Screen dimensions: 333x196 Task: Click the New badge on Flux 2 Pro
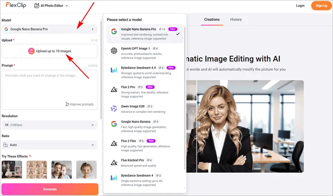pyautogui.click(x=150, y=87)
